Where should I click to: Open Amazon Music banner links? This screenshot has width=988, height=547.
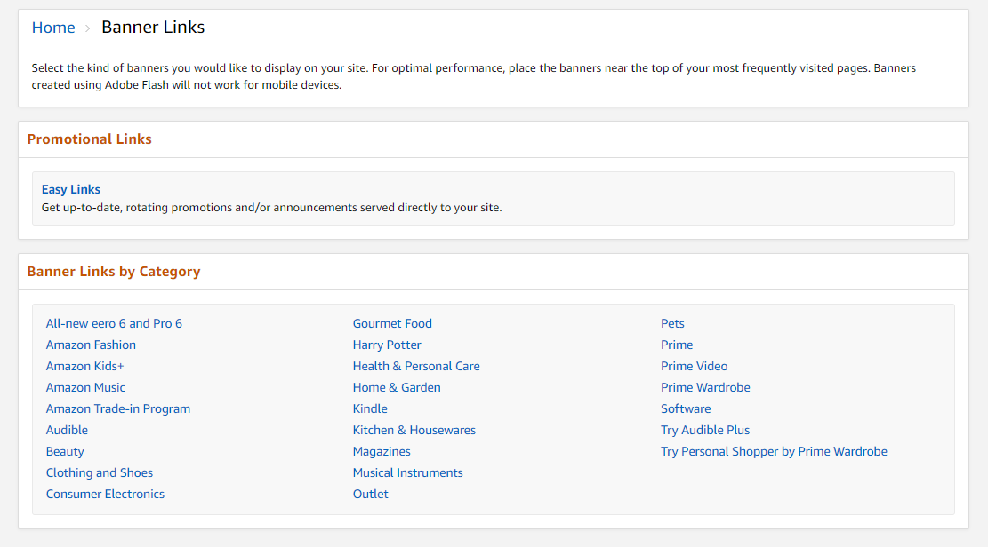pos(85,387)
